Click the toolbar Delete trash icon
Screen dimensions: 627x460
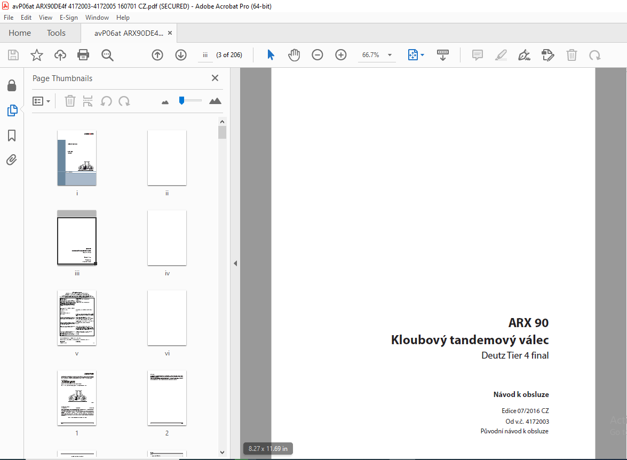(572, 55)
